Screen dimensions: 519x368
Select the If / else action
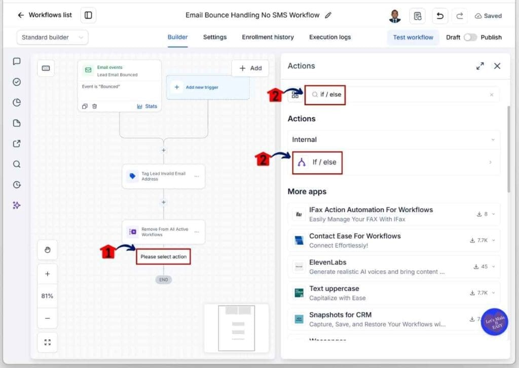coord(393,162)
